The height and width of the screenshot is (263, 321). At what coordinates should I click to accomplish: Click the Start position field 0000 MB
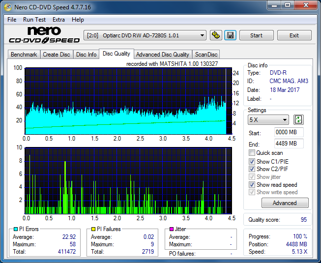pyautogui.click(x=289, y=132)
